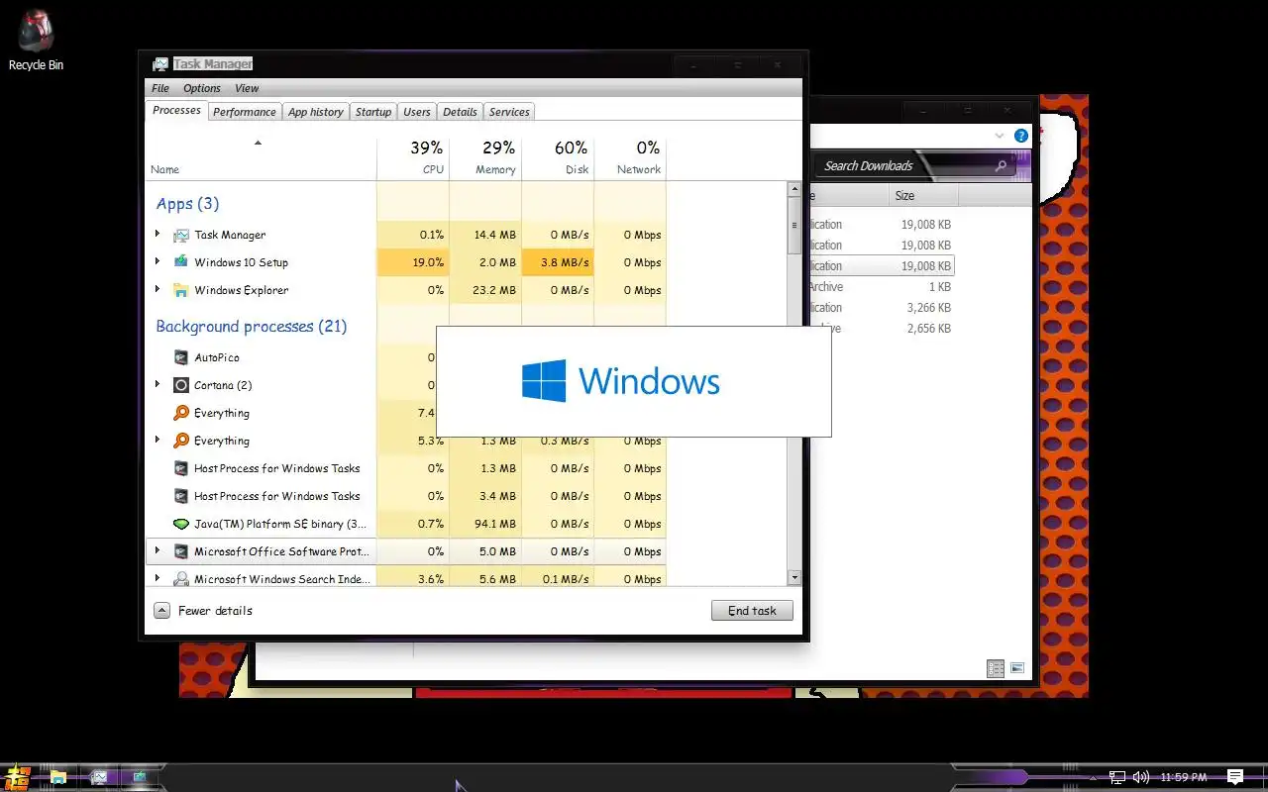Click the Windows 10 Setup taskbar button

[x=140, y=777]
